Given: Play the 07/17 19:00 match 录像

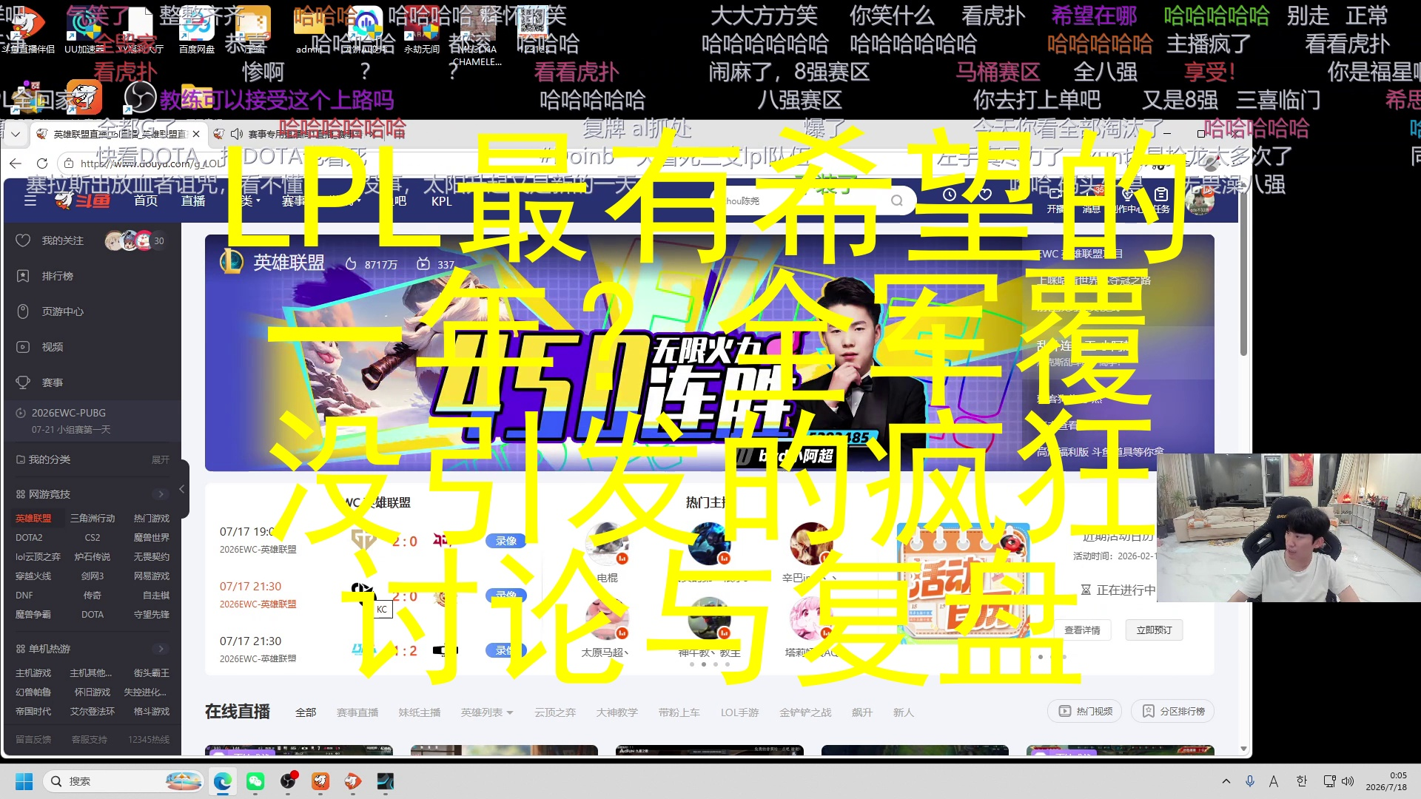Looking at the screenshot, I should coord(506,542).
